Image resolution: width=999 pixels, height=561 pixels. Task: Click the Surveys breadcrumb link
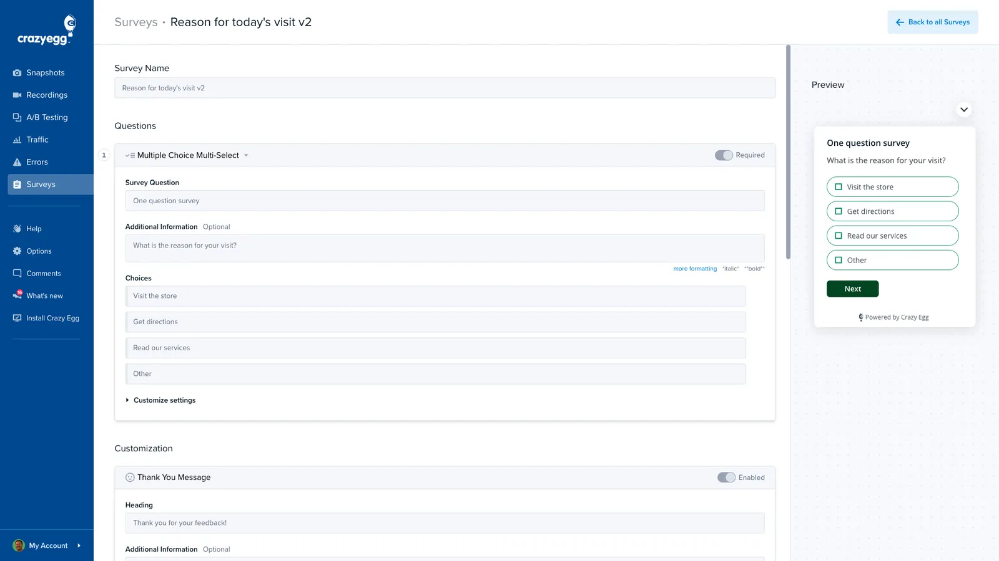(136, 22)
